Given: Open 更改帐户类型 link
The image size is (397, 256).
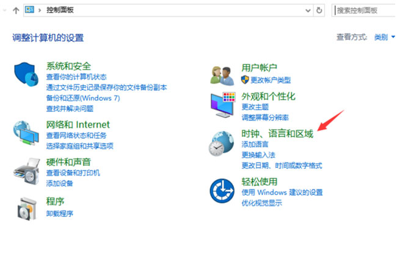Looking at the screenshot, I should pyautogui.click(x=271, y=80).
